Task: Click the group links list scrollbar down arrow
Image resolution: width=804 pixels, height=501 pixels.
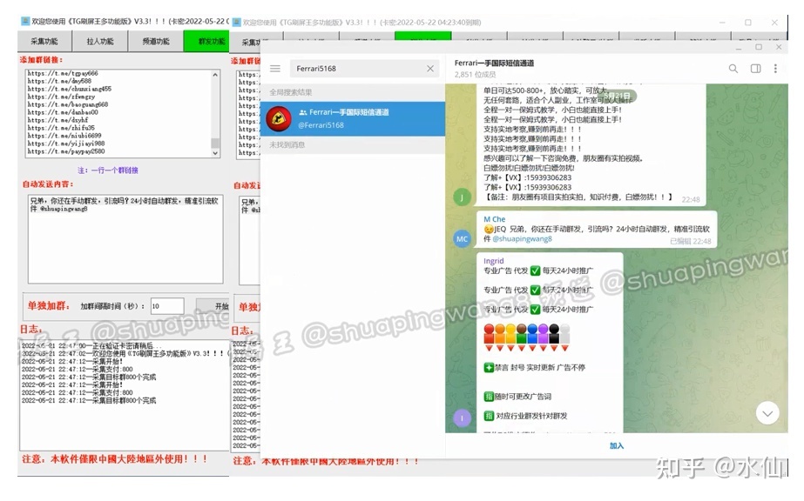Action: pyautogui.click(x=215, y=152)
